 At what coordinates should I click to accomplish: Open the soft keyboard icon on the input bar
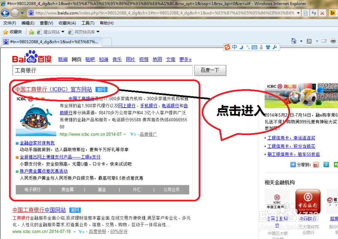(254, 47)
